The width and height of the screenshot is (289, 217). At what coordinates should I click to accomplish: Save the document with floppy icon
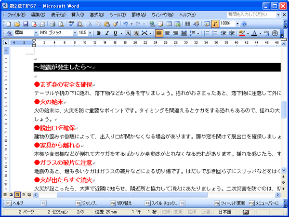[26, 24]
